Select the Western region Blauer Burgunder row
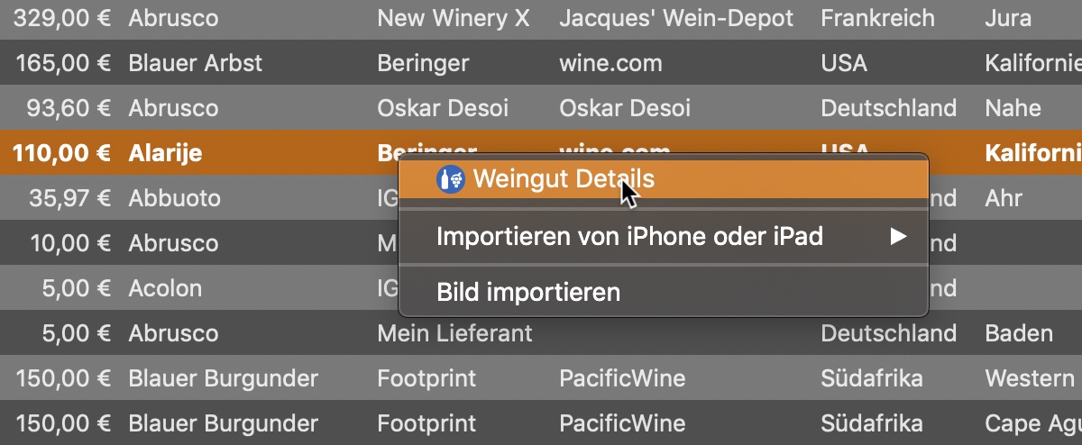Image resolution: width=1082 pixels, height=445 pixels. point(541,378)
